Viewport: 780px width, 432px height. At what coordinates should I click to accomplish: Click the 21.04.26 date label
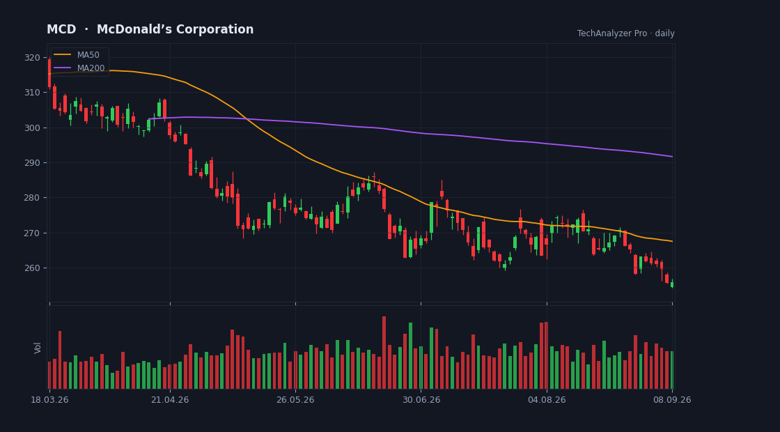[x=170, y=400]
